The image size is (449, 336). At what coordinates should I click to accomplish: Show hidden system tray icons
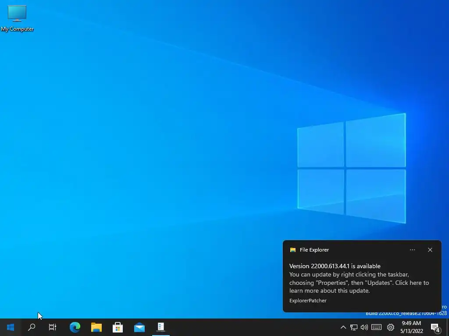(x=343, y=327)
